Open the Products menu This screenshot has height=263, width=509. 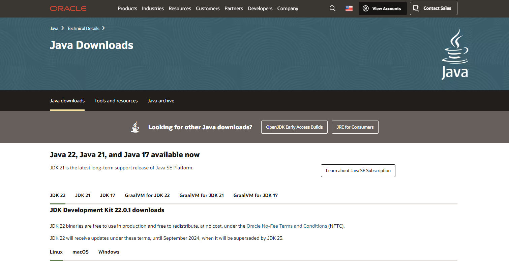click(127, 8)
